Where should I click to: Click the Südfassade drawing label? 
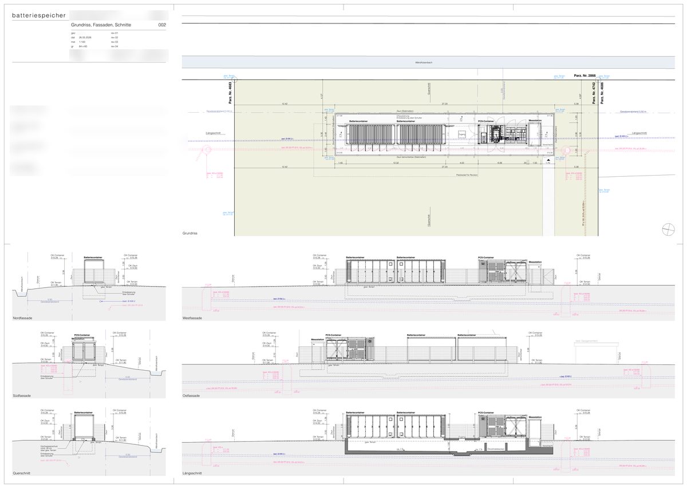tap(21, 395)
